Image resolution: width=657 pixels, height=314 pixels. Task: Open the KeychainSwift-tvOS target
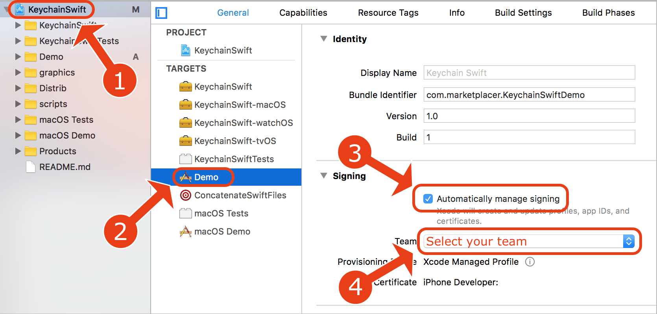click(235, 140)
